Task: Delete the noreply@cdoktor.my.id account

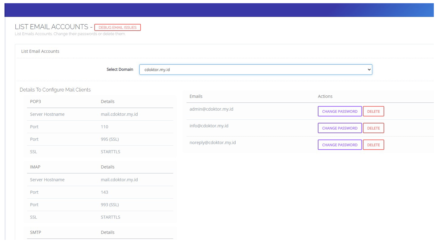Action: [x=374, y=145]
